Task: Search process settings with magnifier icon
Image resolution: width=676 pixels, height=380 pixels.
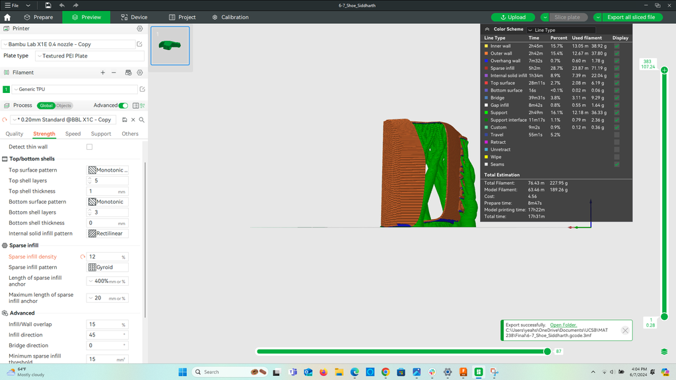Action: [141, 120]
